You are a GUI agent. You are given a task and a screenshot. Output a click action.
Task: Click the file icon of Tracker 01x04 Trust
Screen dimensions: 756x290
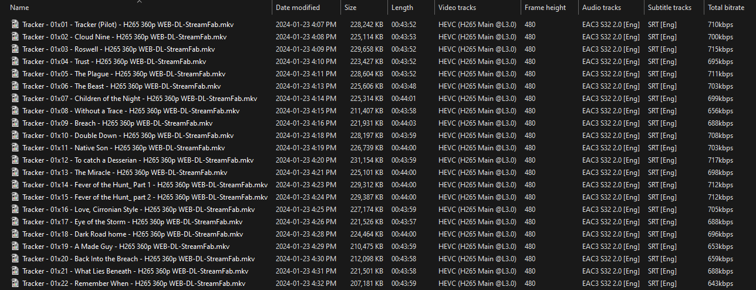(x=15, y=62)
